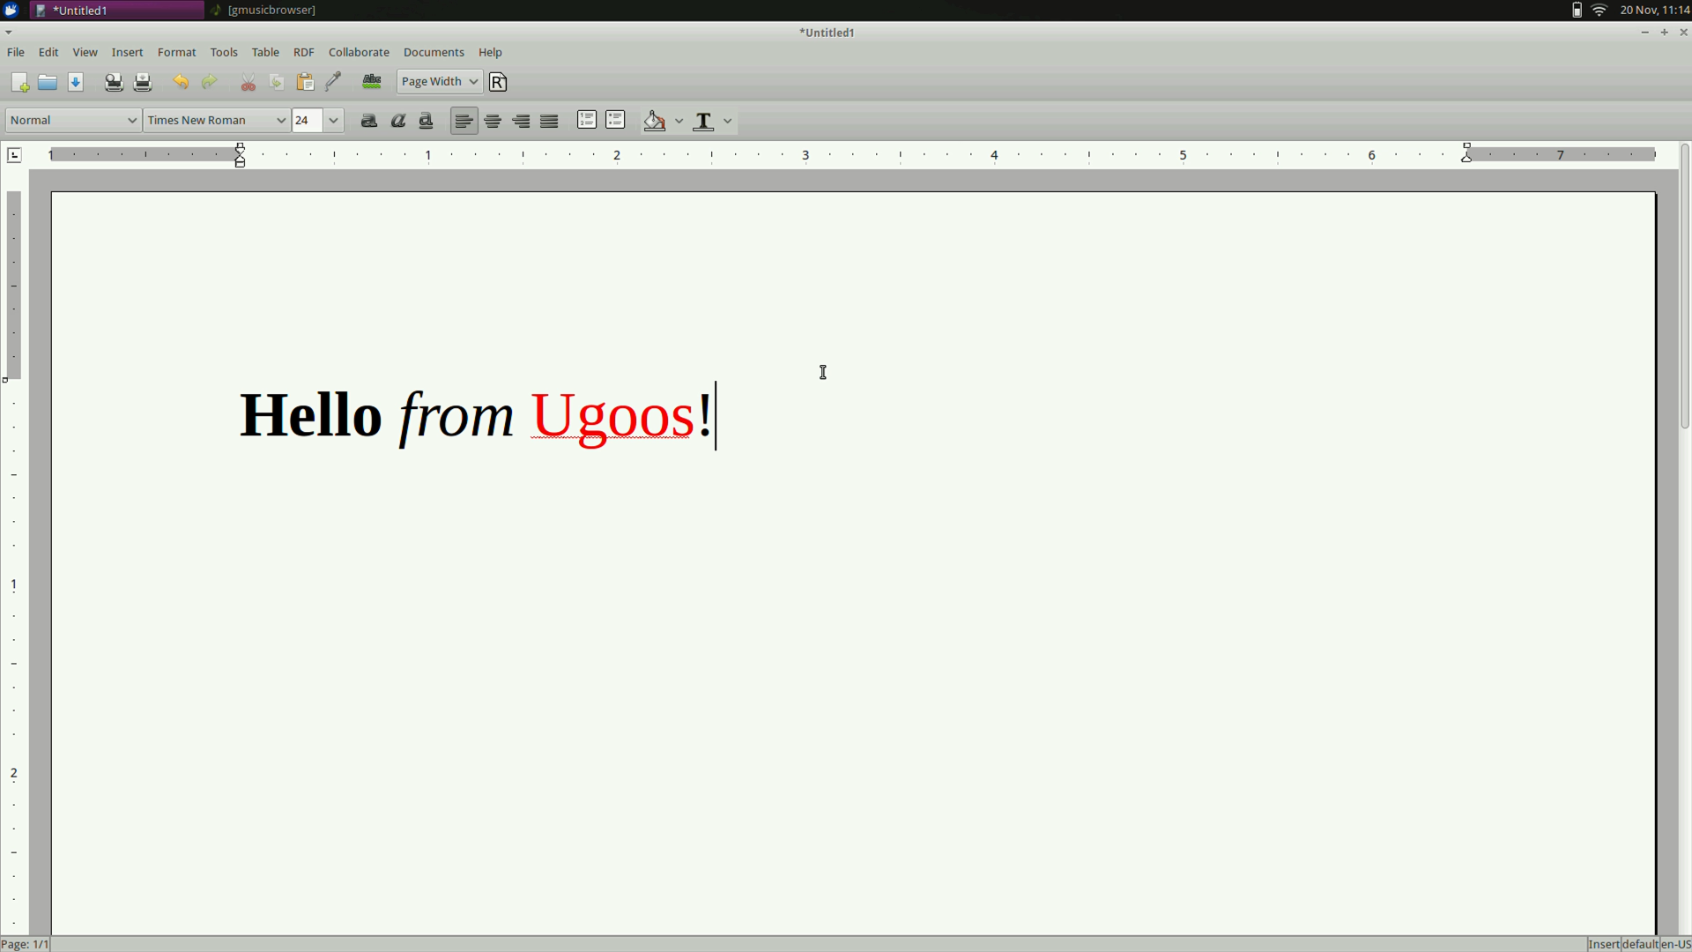
Task: Open the Insert menu
Action: pyautogui.click(x=127, y=53)
